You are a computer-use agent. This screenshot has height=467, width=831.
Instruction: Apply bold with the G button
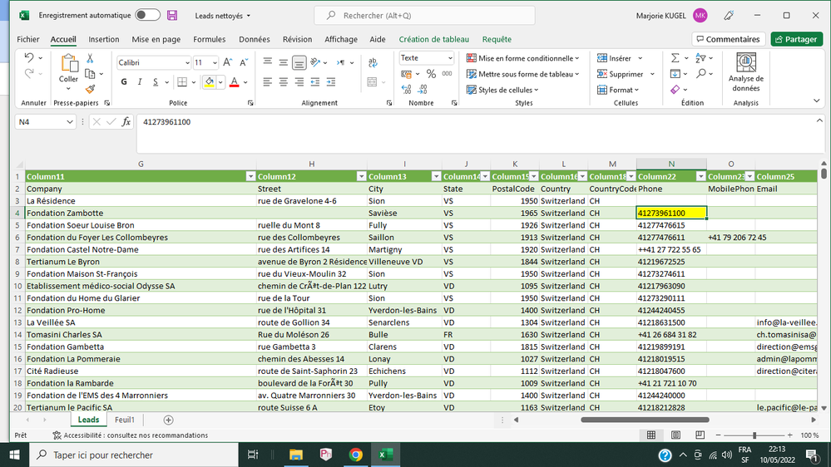click(124, 82)
